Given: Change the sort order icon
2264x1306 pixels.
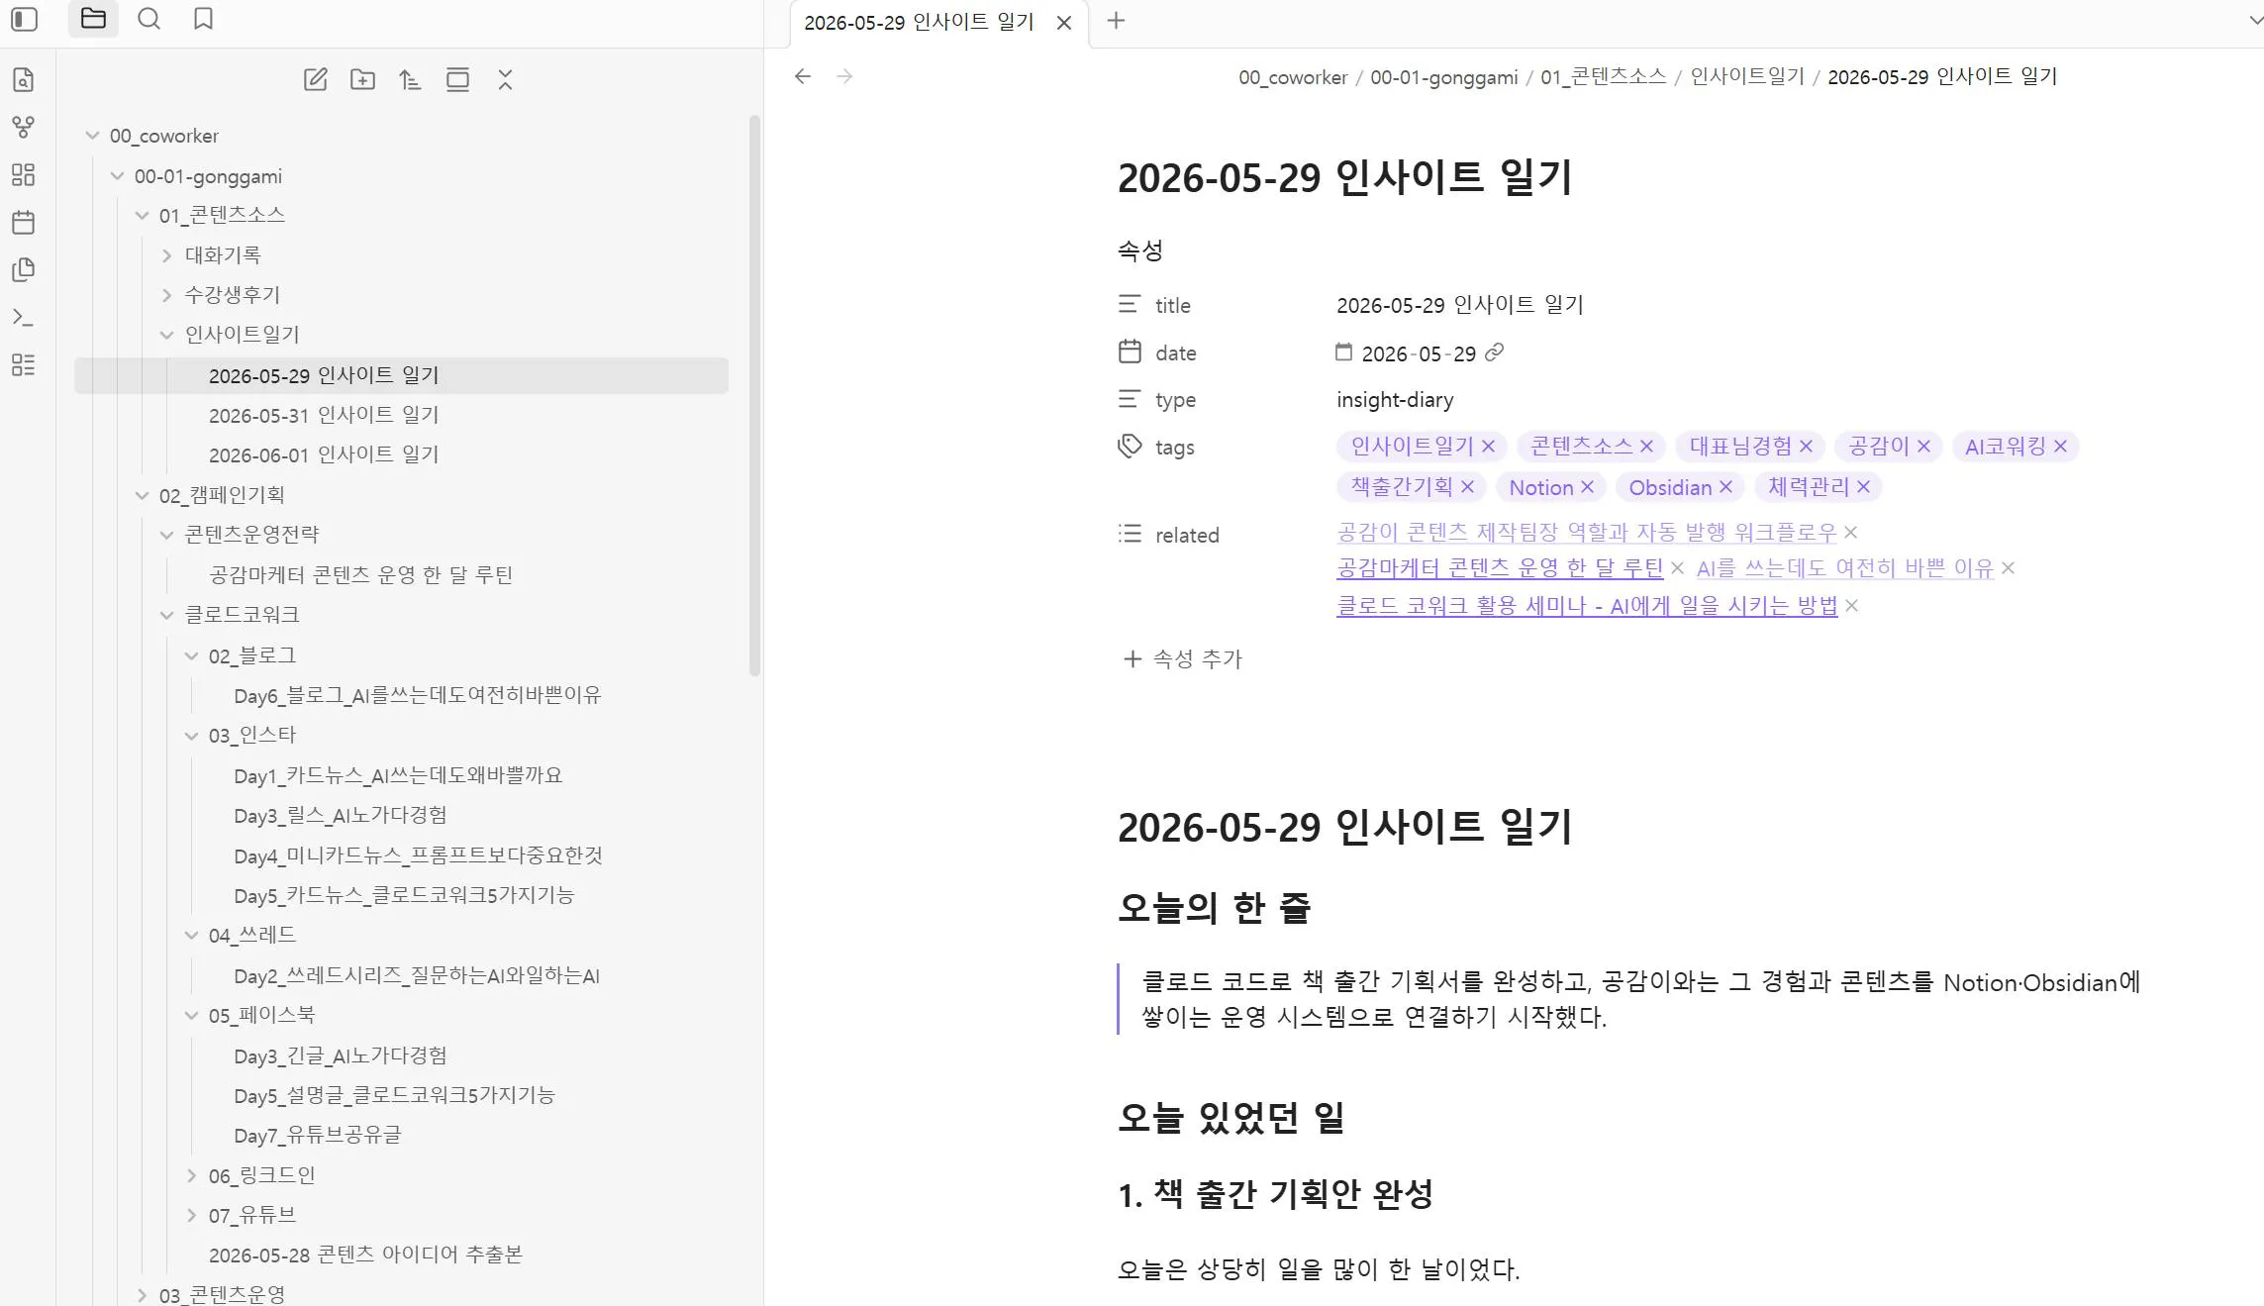Looking at the screenshot, I should tap(410, 80).
